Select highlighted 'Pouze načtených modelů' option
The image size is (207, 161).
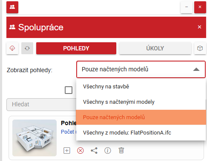pos(141,117)
